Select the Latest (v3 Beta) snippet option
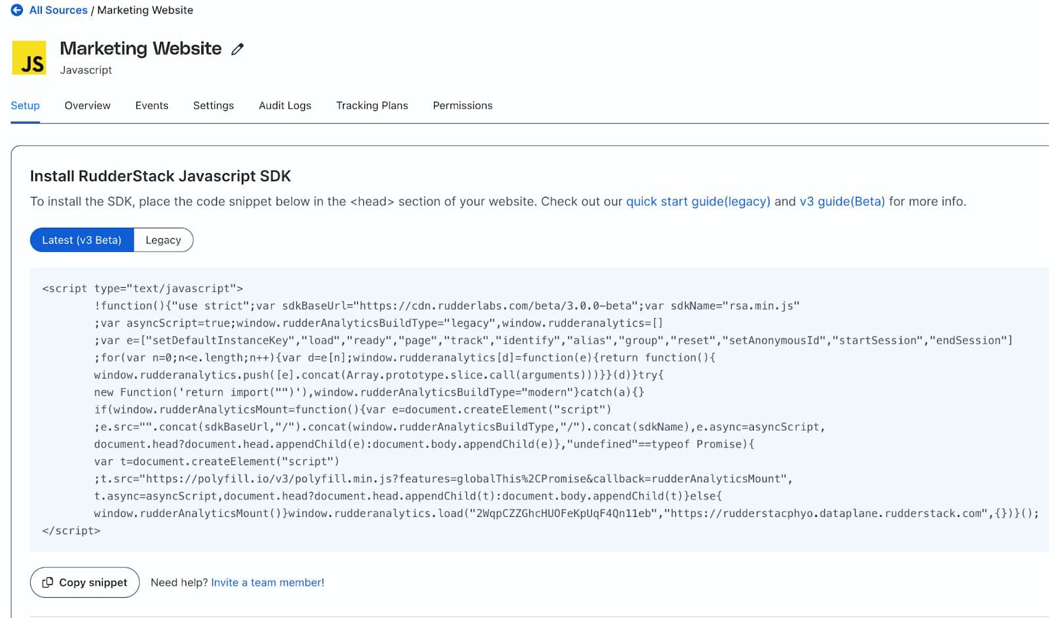1049x618 pixels. (82, 240)
